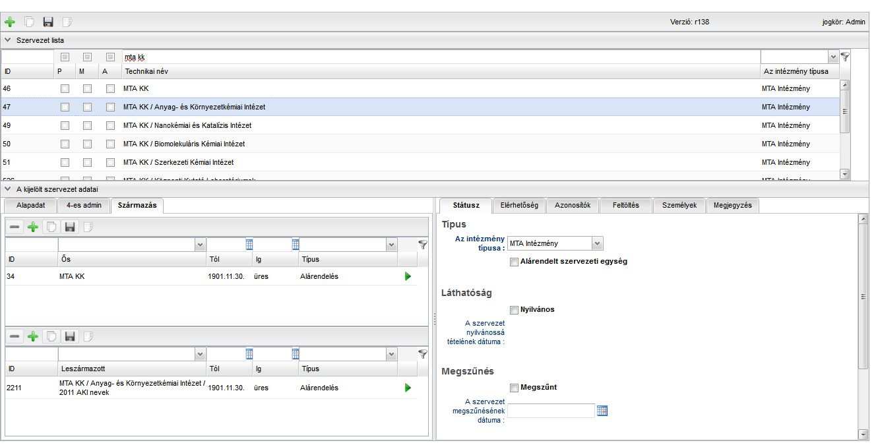
Task: Open the Az intézmény típusa dropdown in Státusz tab
Action: point(597,243)
